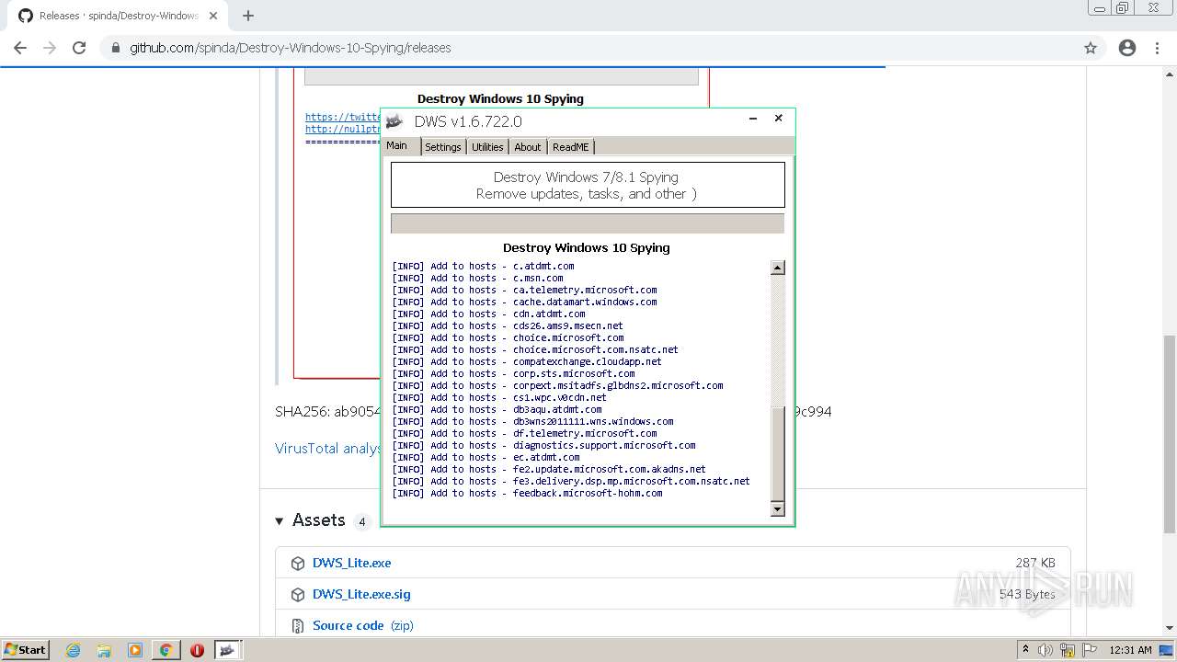Launch Internet Explorer from taskbar
Image resolution: width=1177 pixels, height=662 pixels.
(x=74, y=650)
